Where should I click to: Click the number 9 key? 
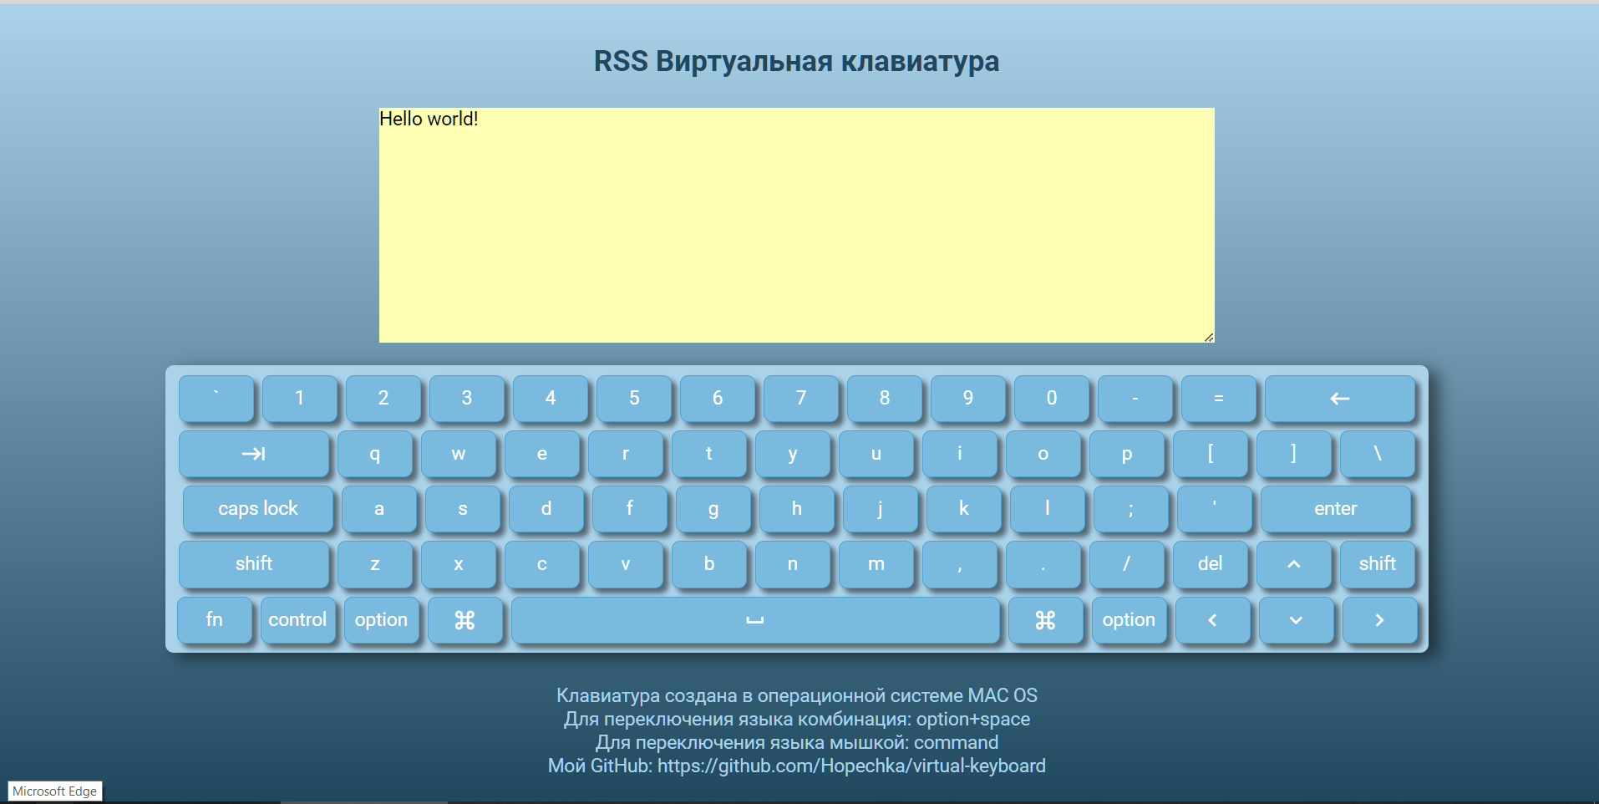(x=967, y=399)
